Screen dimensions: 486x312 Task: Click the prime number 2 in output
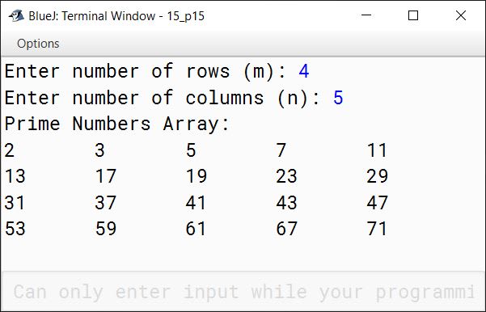9,150
